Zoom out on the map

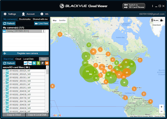point(162,111)
